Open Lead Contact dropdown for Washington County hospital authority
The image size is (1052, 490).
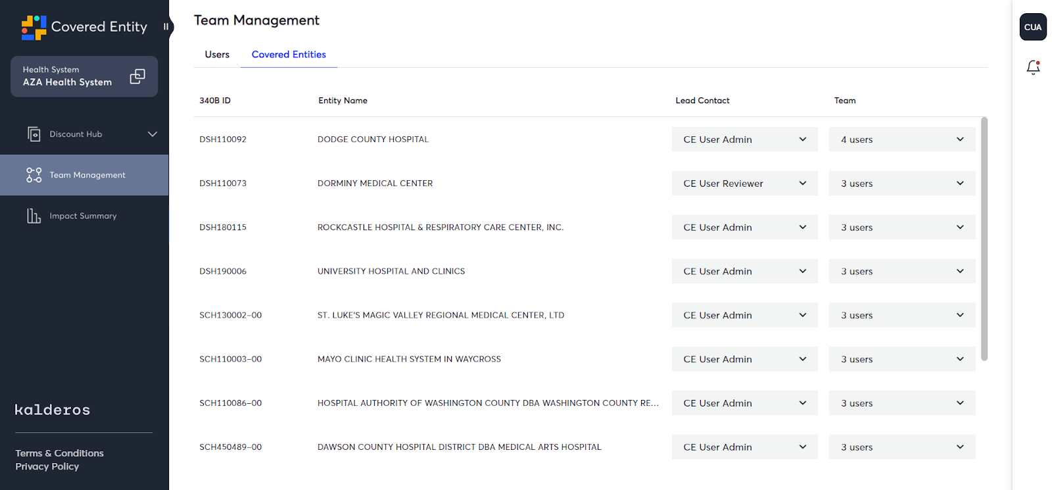[745, 403]
